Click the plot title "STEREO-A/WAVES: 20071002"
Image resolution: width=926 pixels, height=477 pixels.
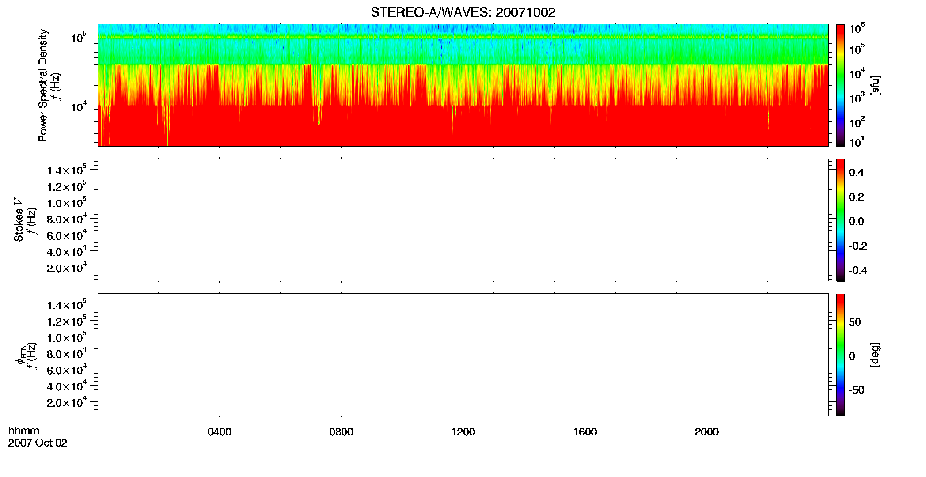click(463, 12)
